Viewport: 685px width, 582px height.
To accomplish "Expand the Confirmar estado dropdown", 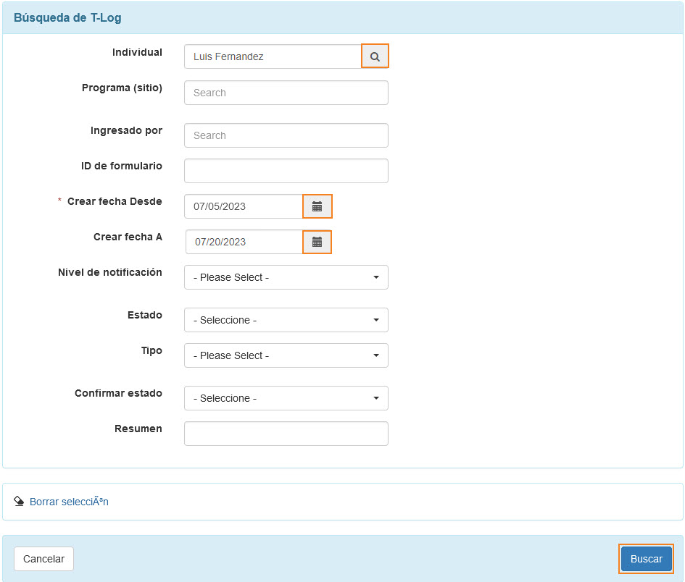I will (286, 398).
